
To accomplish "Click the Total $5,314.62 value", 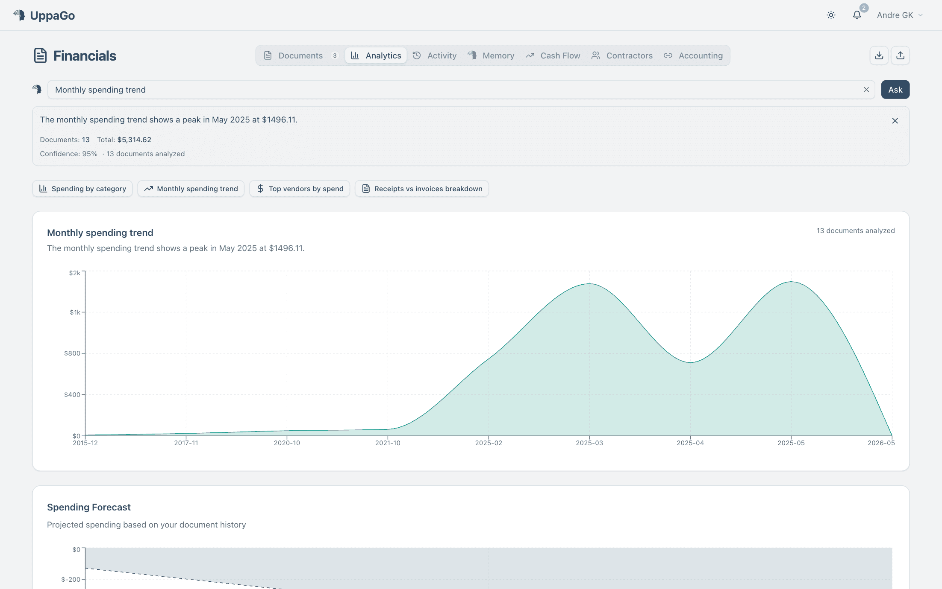I will (x=134, y=140).
